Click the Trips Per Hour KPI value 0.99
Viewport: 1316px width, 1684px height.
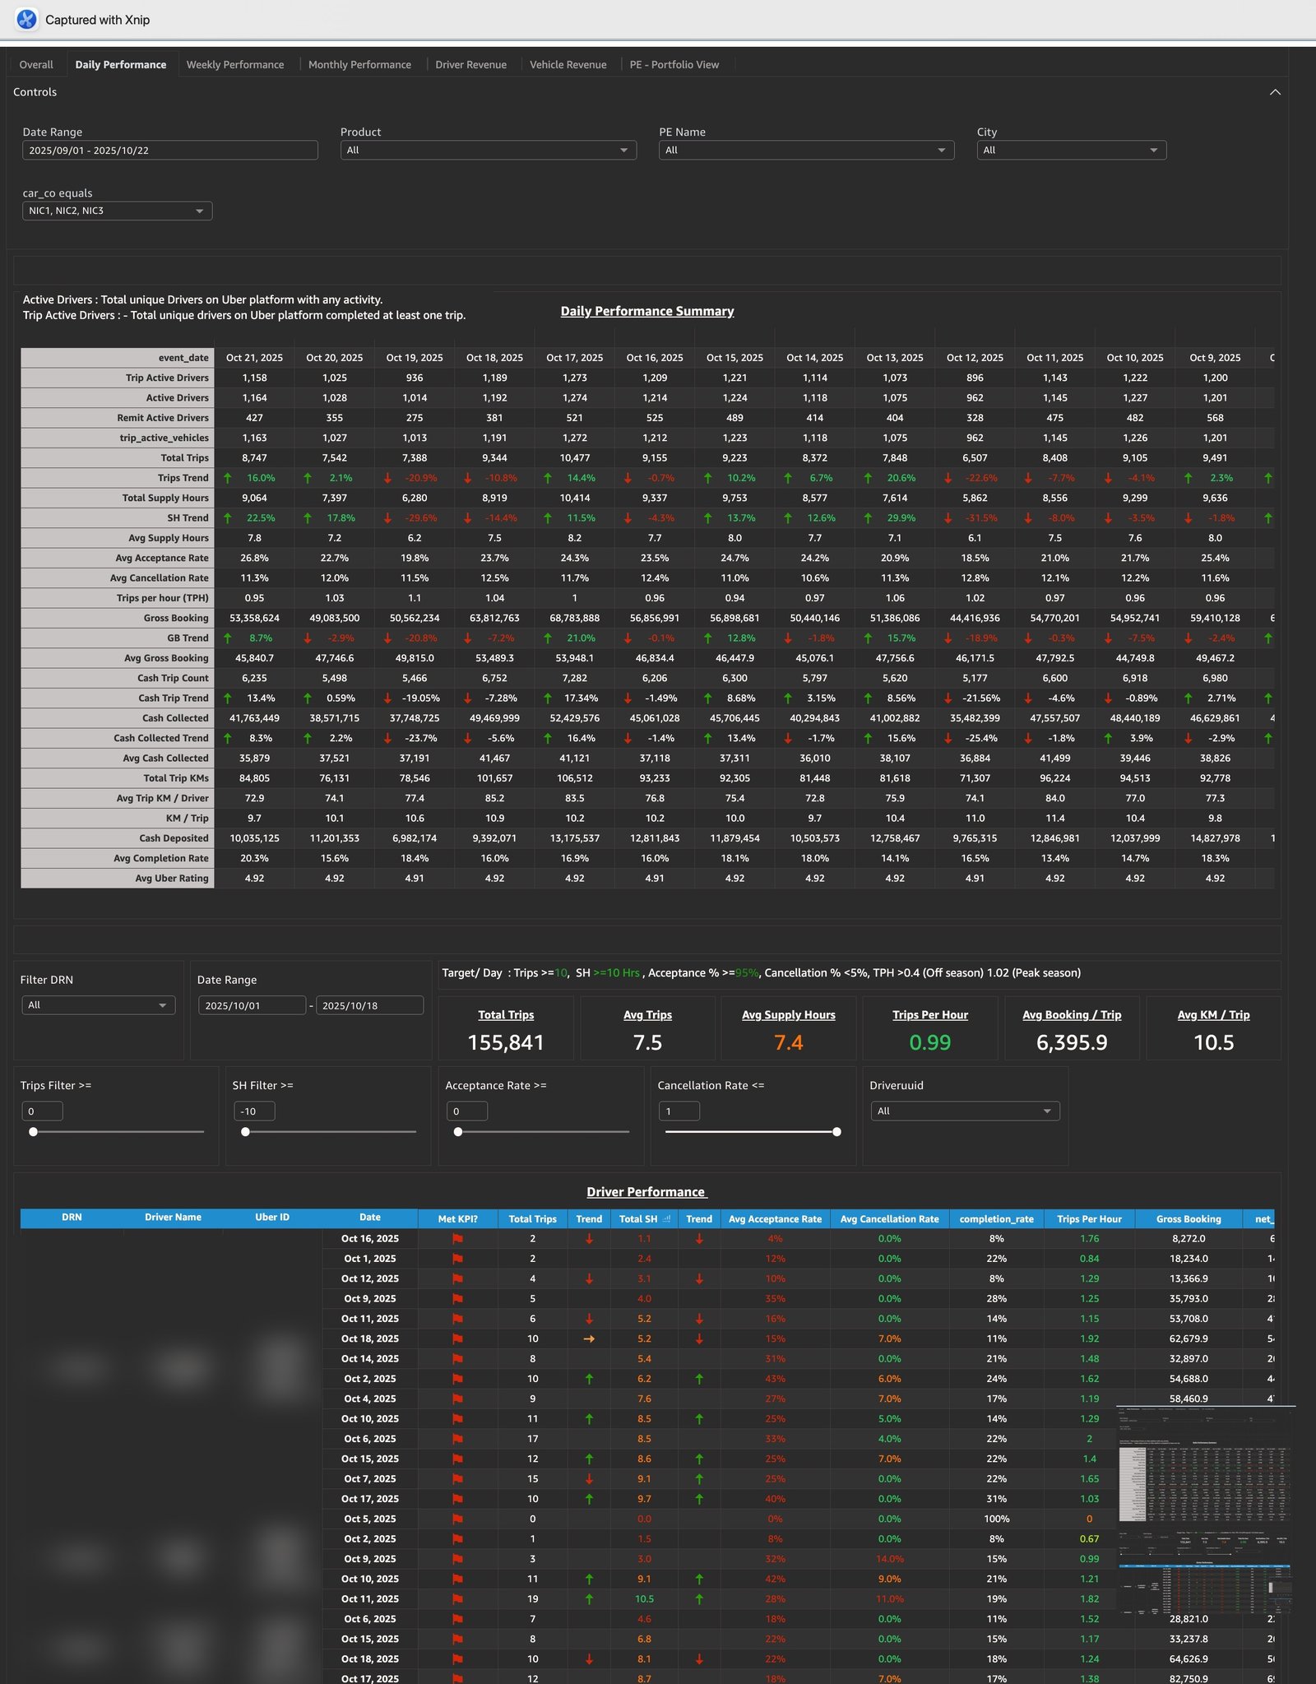(x=929, y=1043)
